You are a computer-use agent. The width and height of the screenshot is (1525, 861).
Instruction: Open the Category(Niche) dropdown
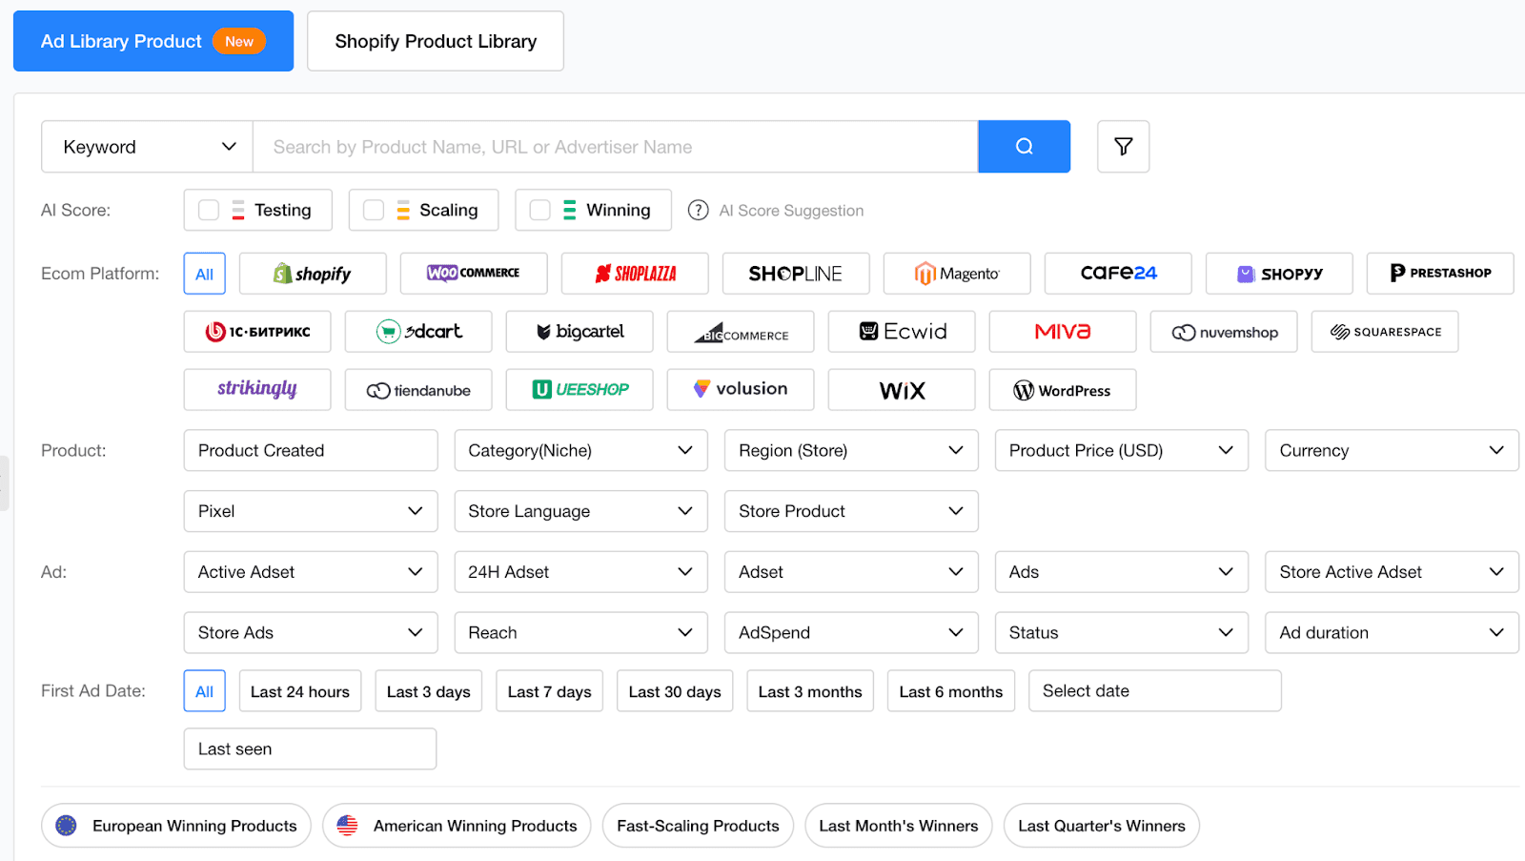[x=580, y=450]
